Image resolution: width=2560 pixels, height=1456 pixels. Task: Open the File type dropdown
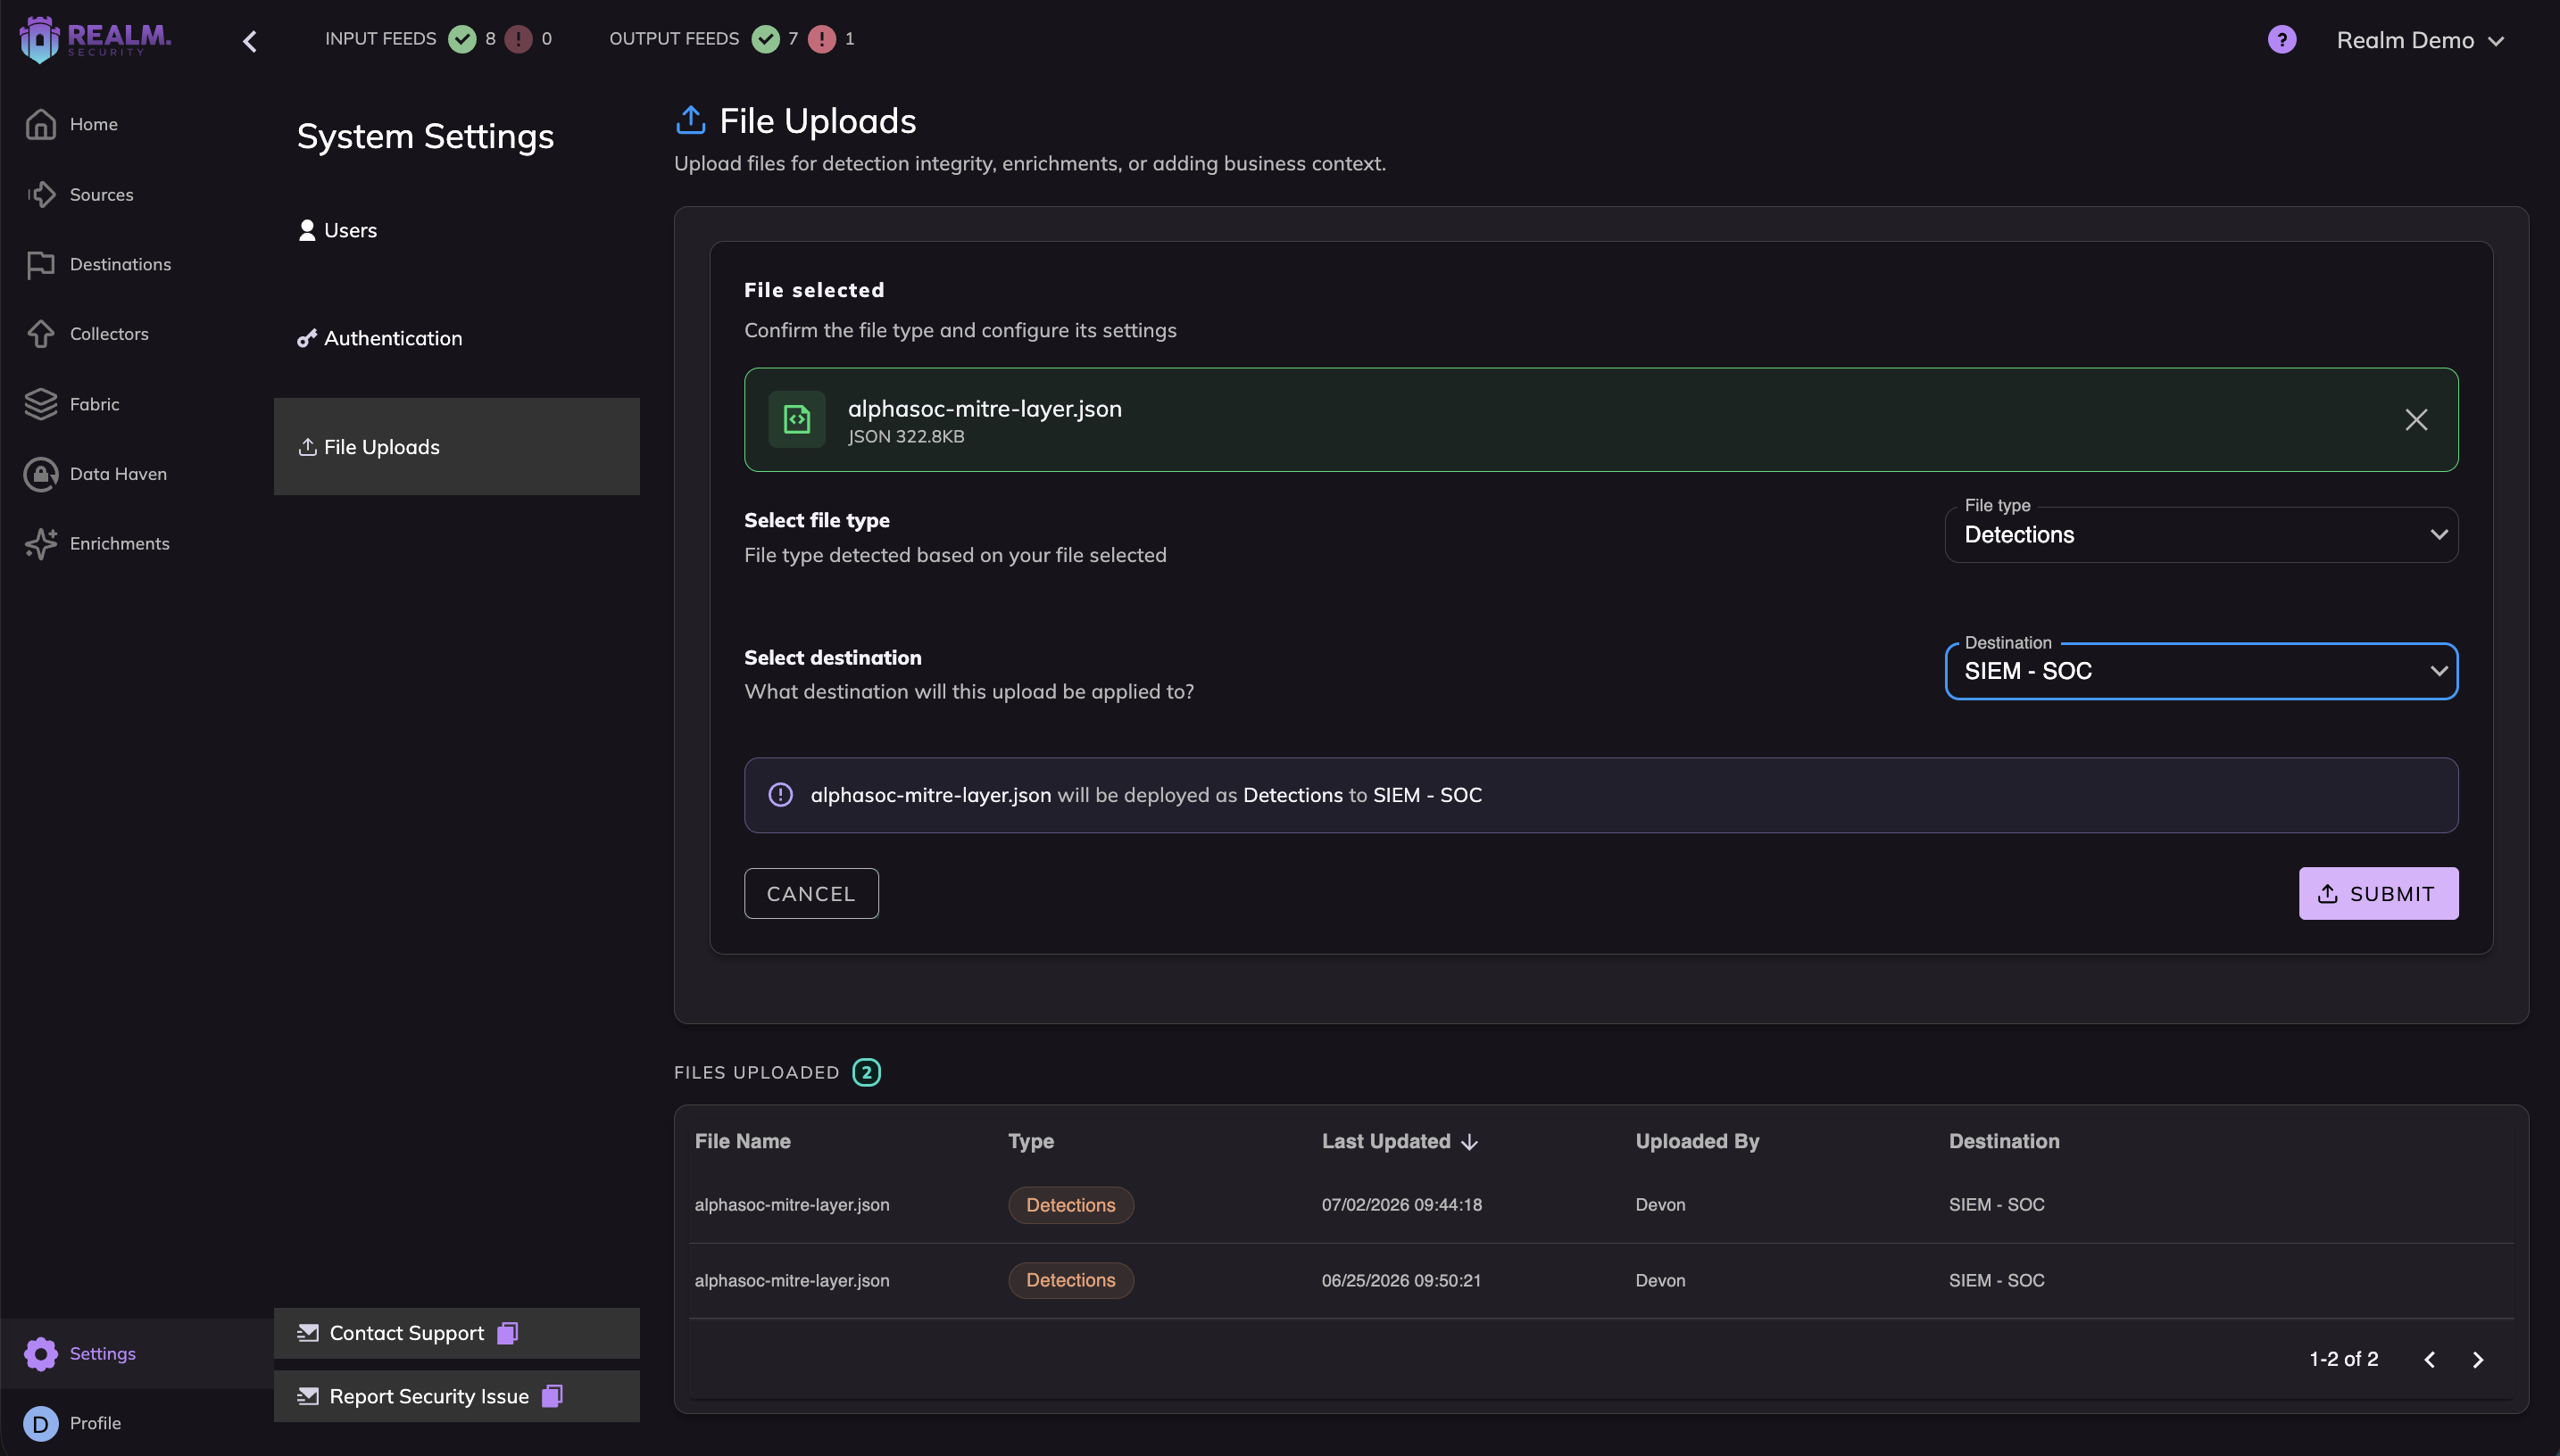point(2201,535)
